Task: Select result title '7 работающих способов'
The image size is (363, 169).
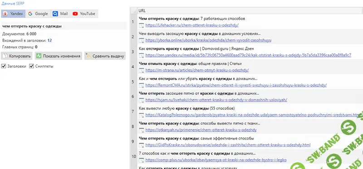Action: pyautogui.click(x=192, y=19)
